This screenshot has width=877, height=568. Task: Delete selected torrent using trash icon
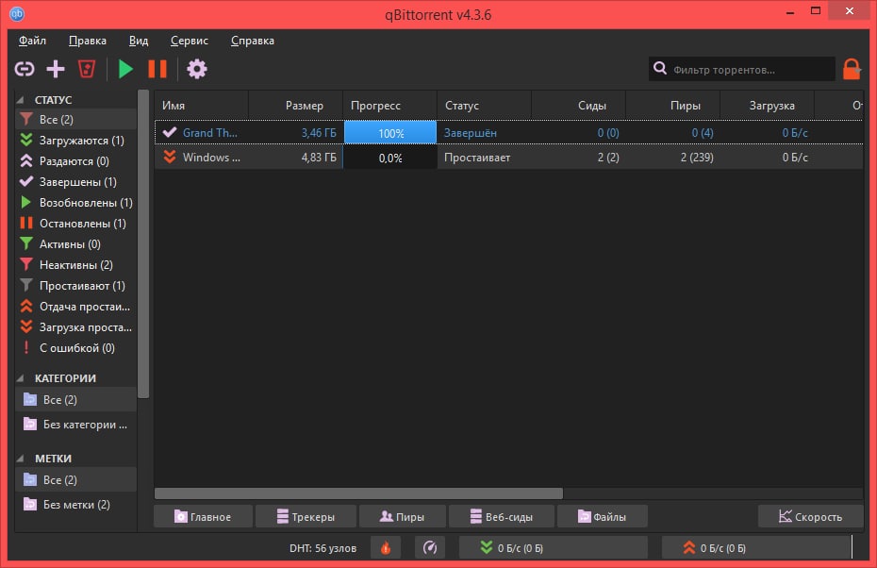(x=87, y=69)
